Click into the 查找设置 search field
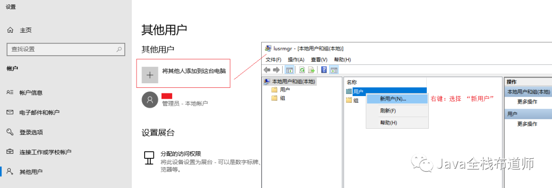This screenshot has height=188, width=552. (x=66, y=49)
